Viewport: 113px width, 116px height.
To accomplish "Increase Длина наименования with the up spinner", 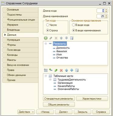I will click(106, 15).
